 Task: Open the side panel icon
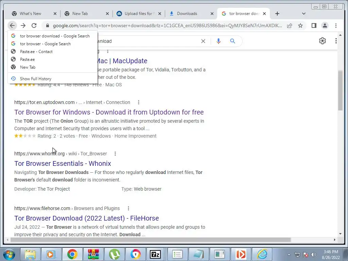tap(314, 25)
